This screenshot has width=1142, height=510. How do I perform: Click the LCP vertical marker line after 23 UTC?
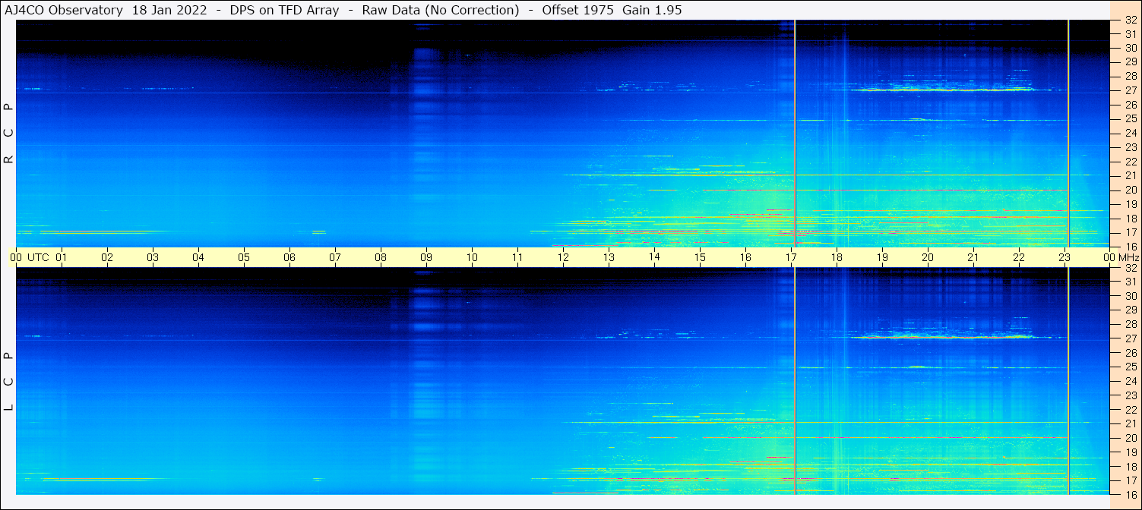click(x=1068, y=381)
